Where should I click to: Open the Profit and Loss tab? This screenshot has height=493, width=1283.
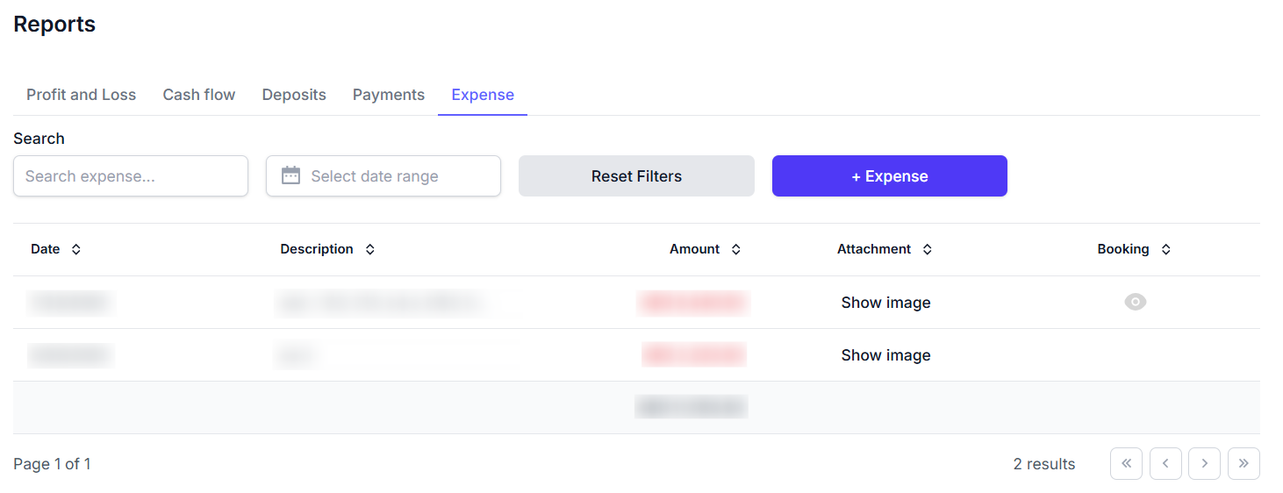[x=81, y=95]
